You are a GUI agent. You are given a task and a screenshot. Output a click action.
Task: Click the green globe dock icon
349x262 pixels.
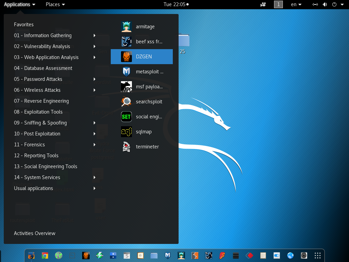point(59,256)
